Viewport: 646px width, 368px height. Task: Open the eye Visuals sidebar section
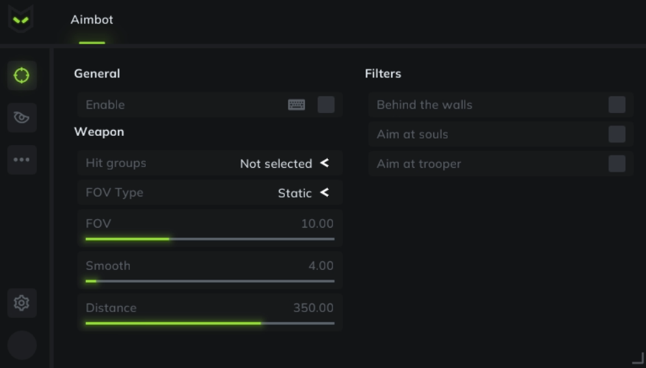click(x=21, y=118)
